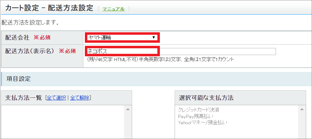Click the 配送方法(表示名) field label

click(30, 51)
